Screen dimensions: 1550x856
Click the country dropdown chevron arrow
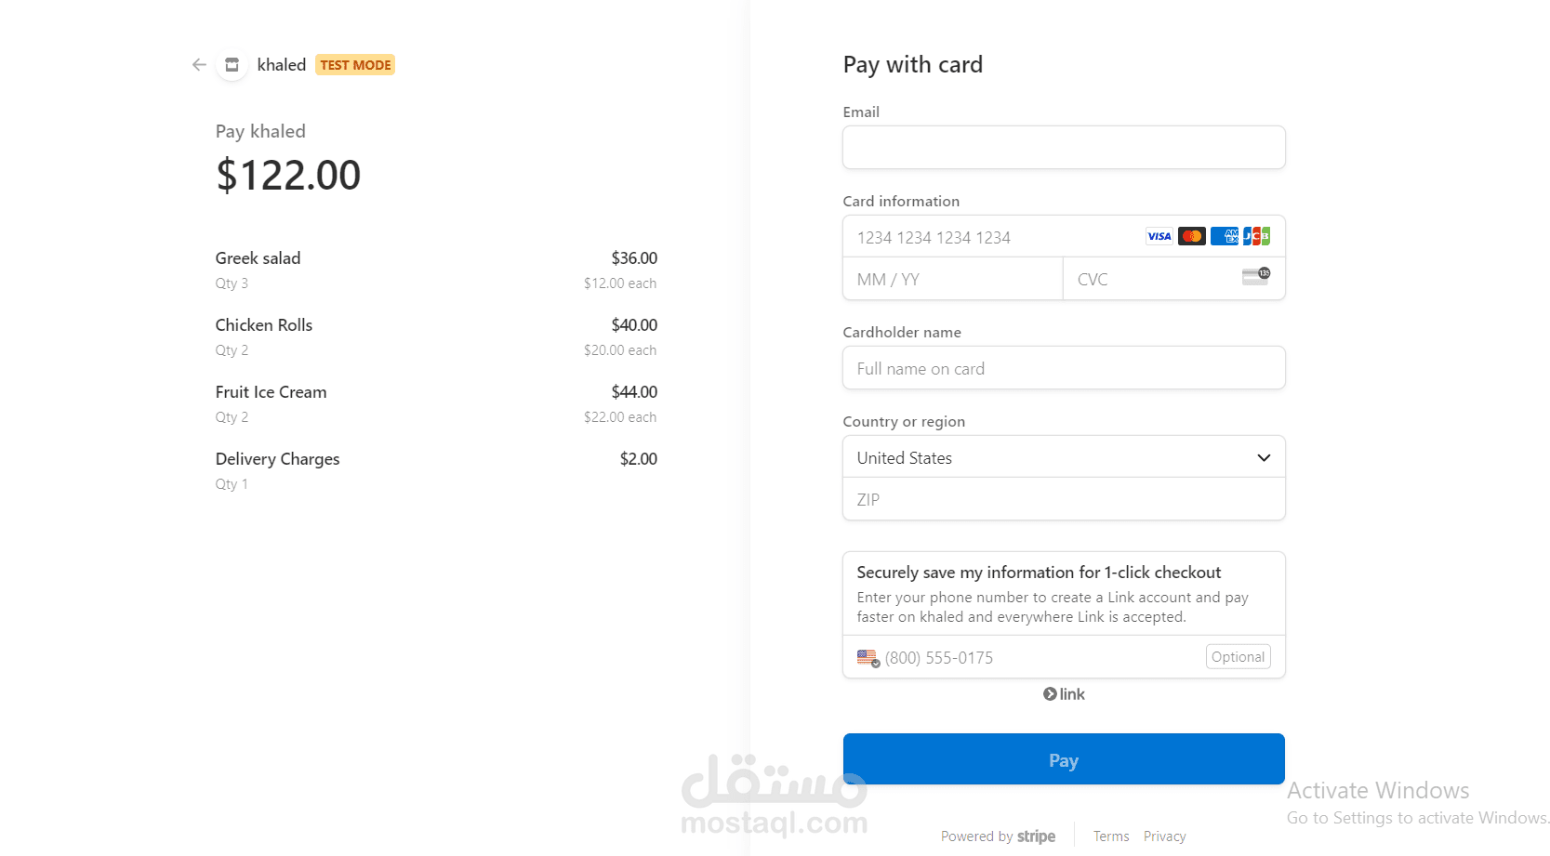point(1264,457)
